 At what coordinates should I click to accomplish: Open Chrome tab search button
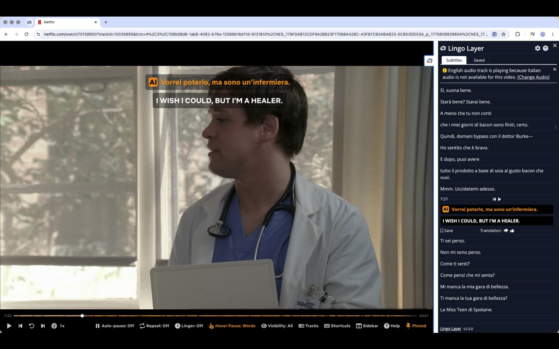[29, 22]
